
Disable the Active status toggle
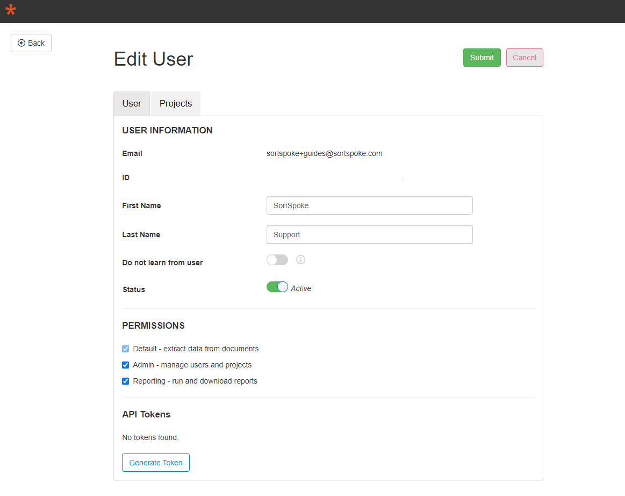point(277,287)
